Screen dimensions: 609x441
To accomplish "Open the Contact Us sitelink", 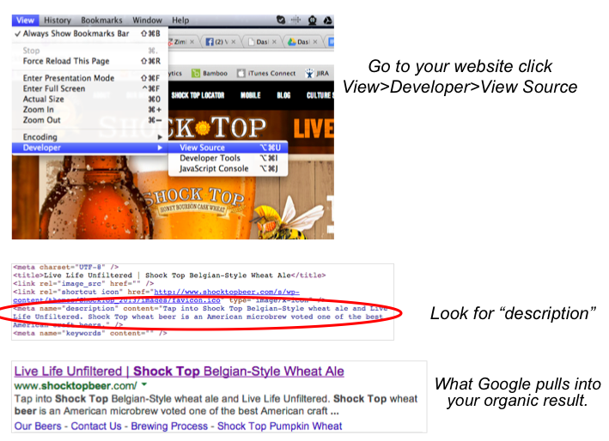I will (96, 426).
